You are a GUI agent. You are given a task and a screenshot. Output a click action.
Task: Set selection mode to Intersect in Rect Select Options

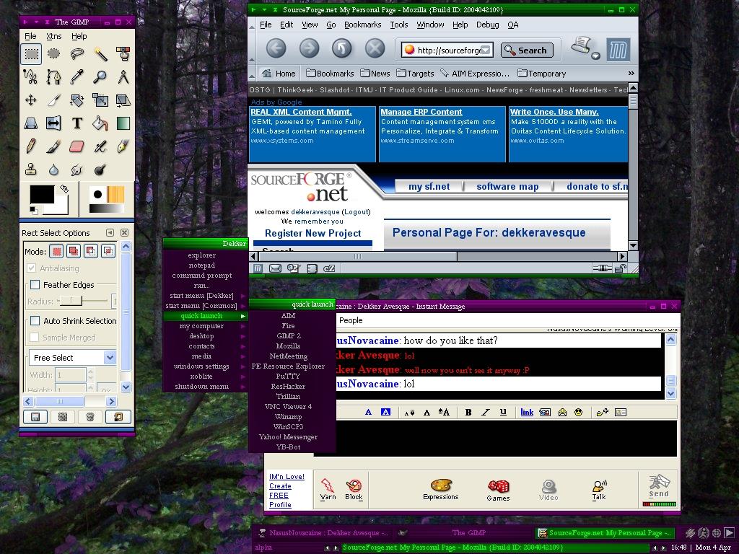click(108, 251)
